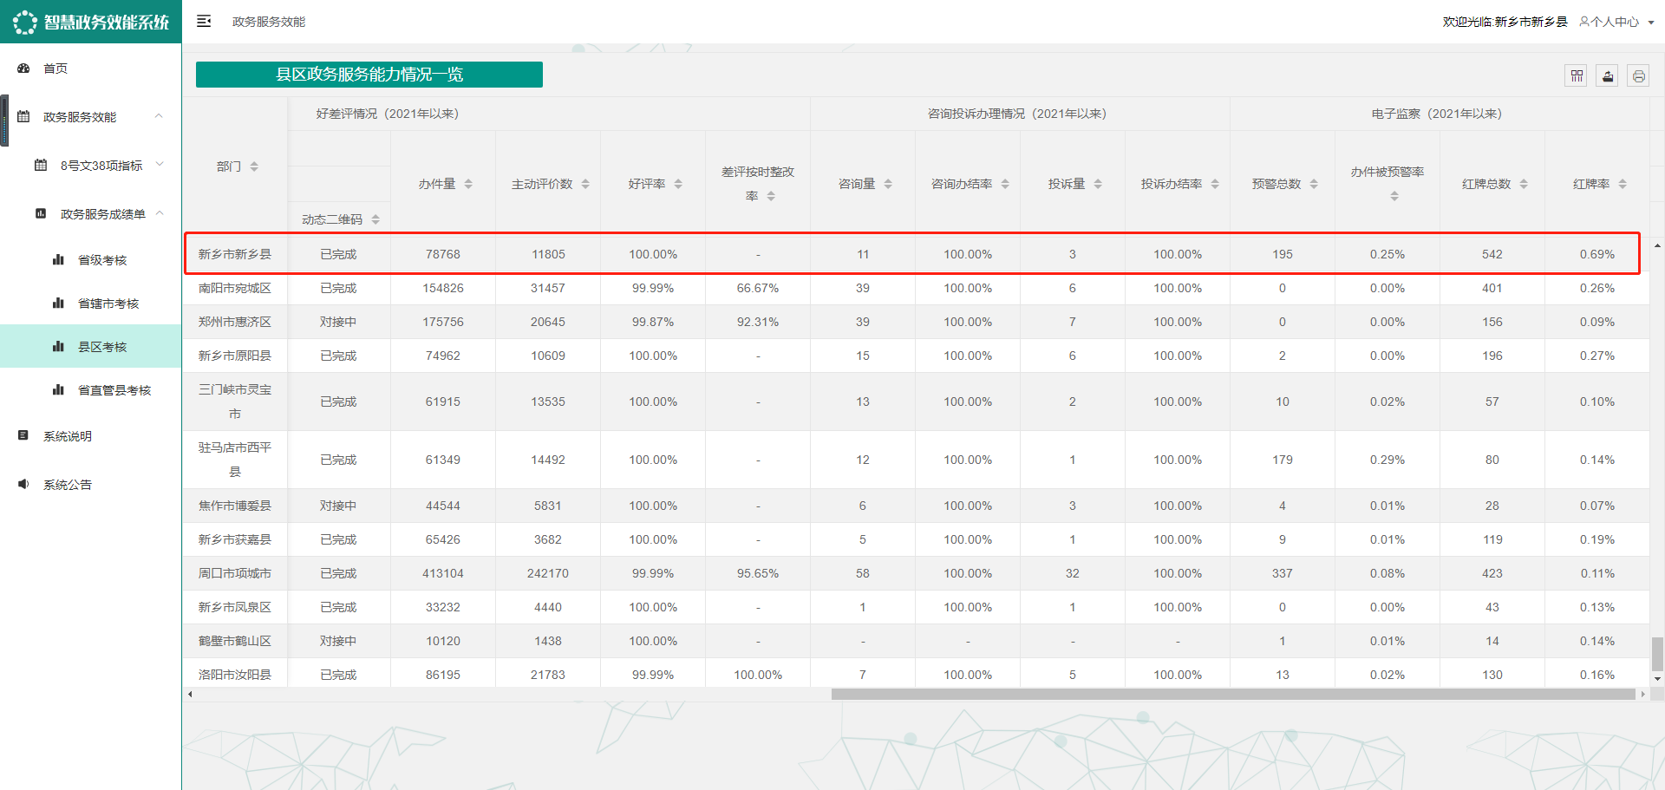Screen dimensions: 1665x790
Task: Click the 系统说明 document icon
Action: (x=24, y=436)
